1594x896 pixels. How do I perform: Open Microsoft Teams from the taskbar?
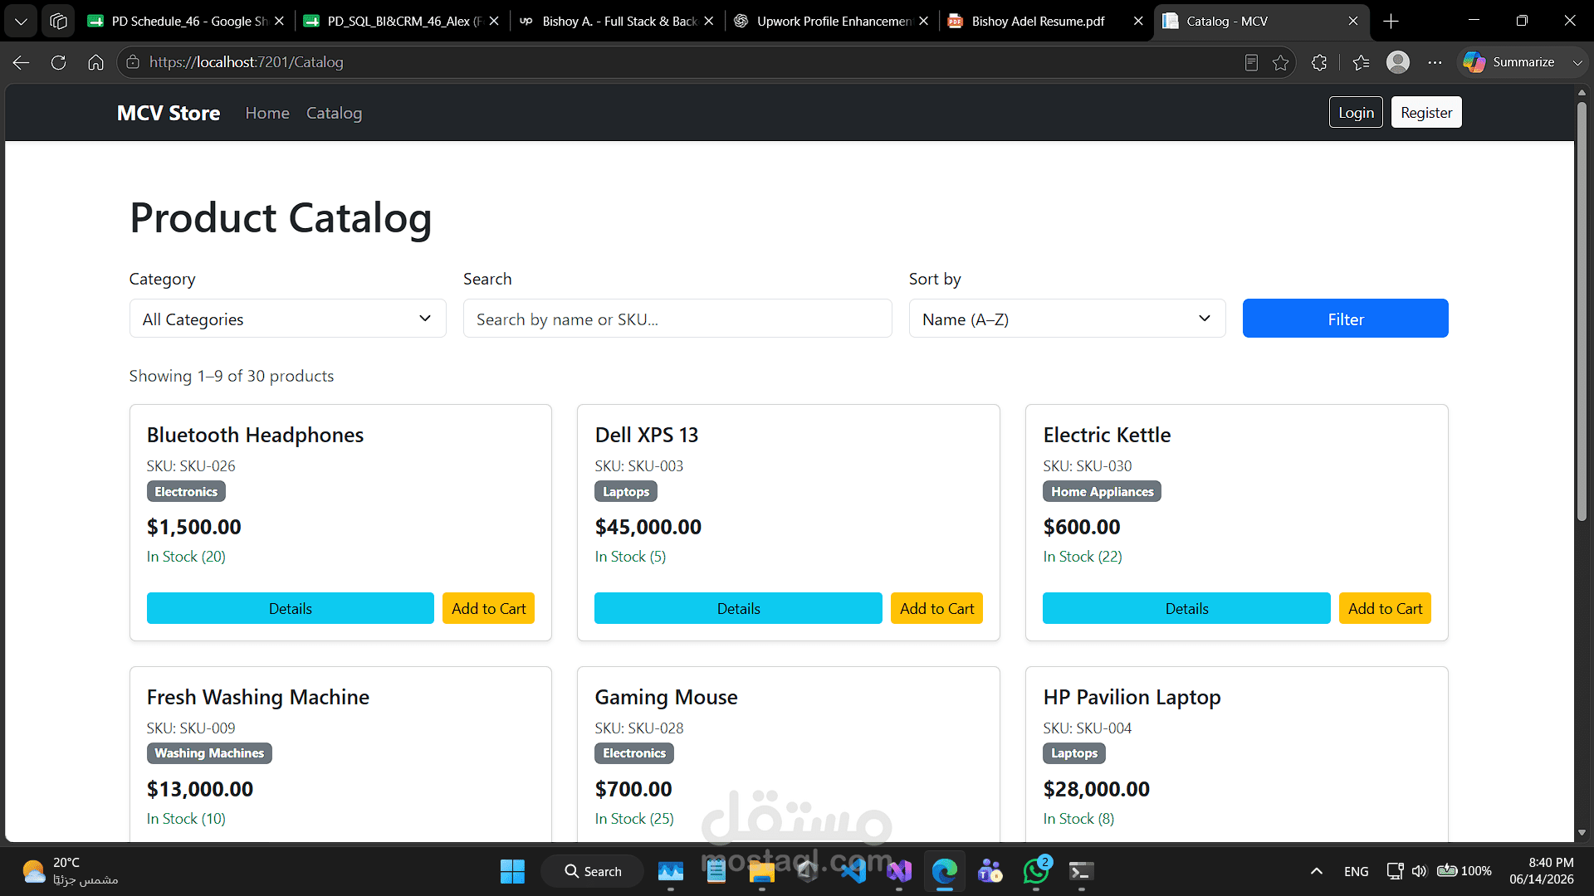pos(990,871)
